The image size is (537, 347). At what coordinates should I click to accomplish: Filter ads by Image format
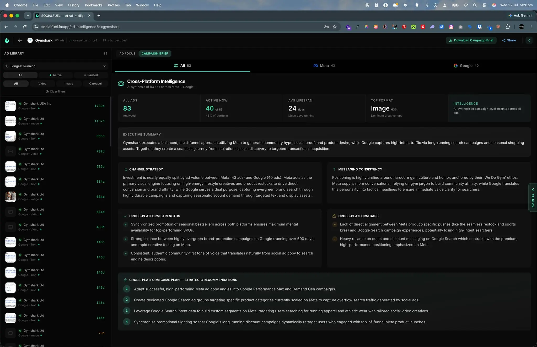tap(69, 84)
